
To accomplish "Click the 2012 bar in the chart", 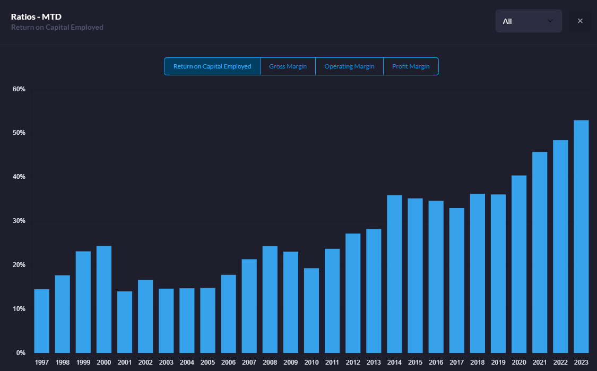I will click(x=353, y=293).
